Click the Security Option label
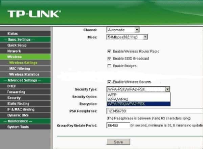The width and height of the screenshot is (203, 149). click(85, 97)
